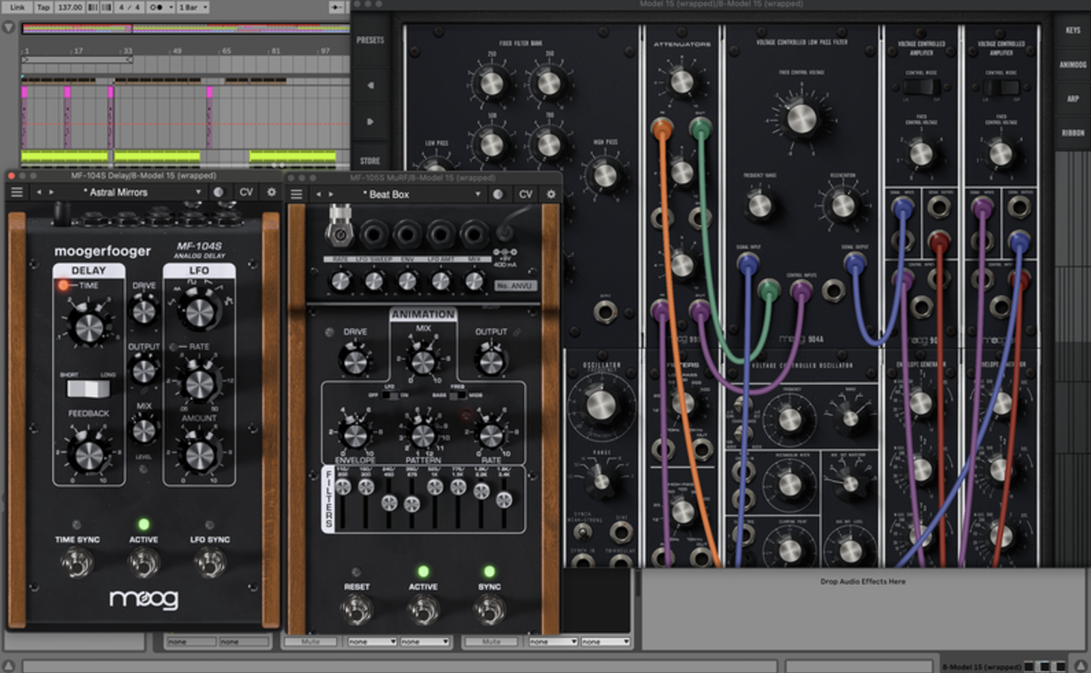Click the next preset arrow in Model 15
This screenshot has height=673, width=1091.
click(371, 122)
